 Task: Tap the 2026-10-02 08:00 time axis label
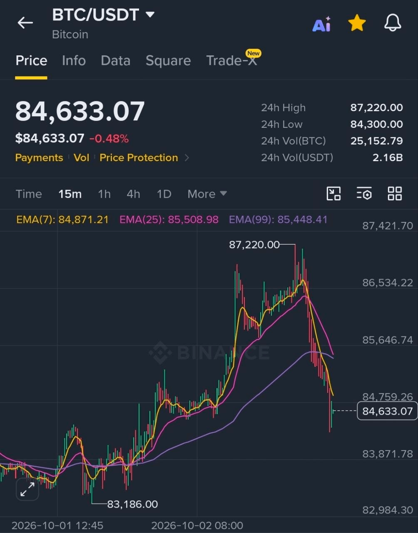pyautogui.click(x=197, y=526)
